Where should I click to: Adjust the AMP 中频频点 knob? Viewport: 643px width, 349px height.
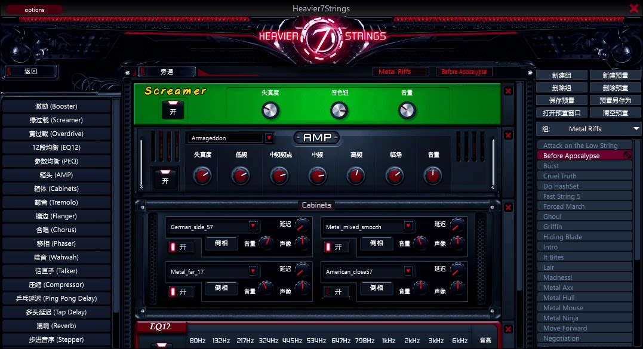279,176
